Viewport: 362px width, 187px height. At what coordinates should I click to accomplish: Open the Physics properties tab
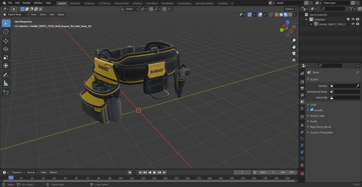click(302, 145)
